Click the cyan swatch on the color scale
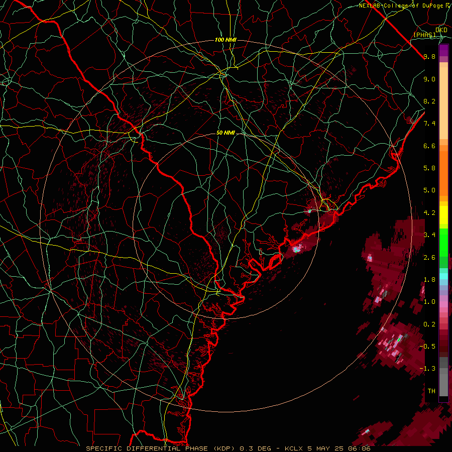 click(x=443, y=276)
